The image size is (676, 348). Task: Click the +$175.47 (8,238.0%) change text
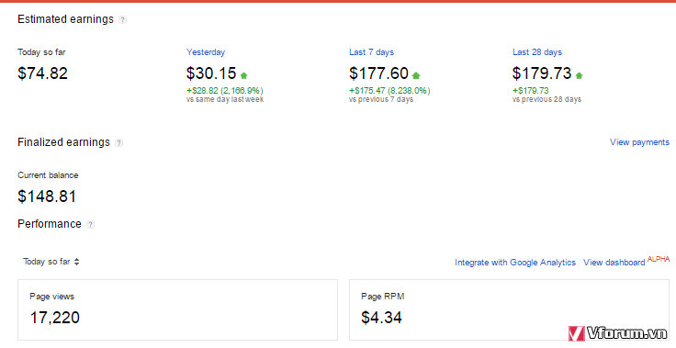389,91
